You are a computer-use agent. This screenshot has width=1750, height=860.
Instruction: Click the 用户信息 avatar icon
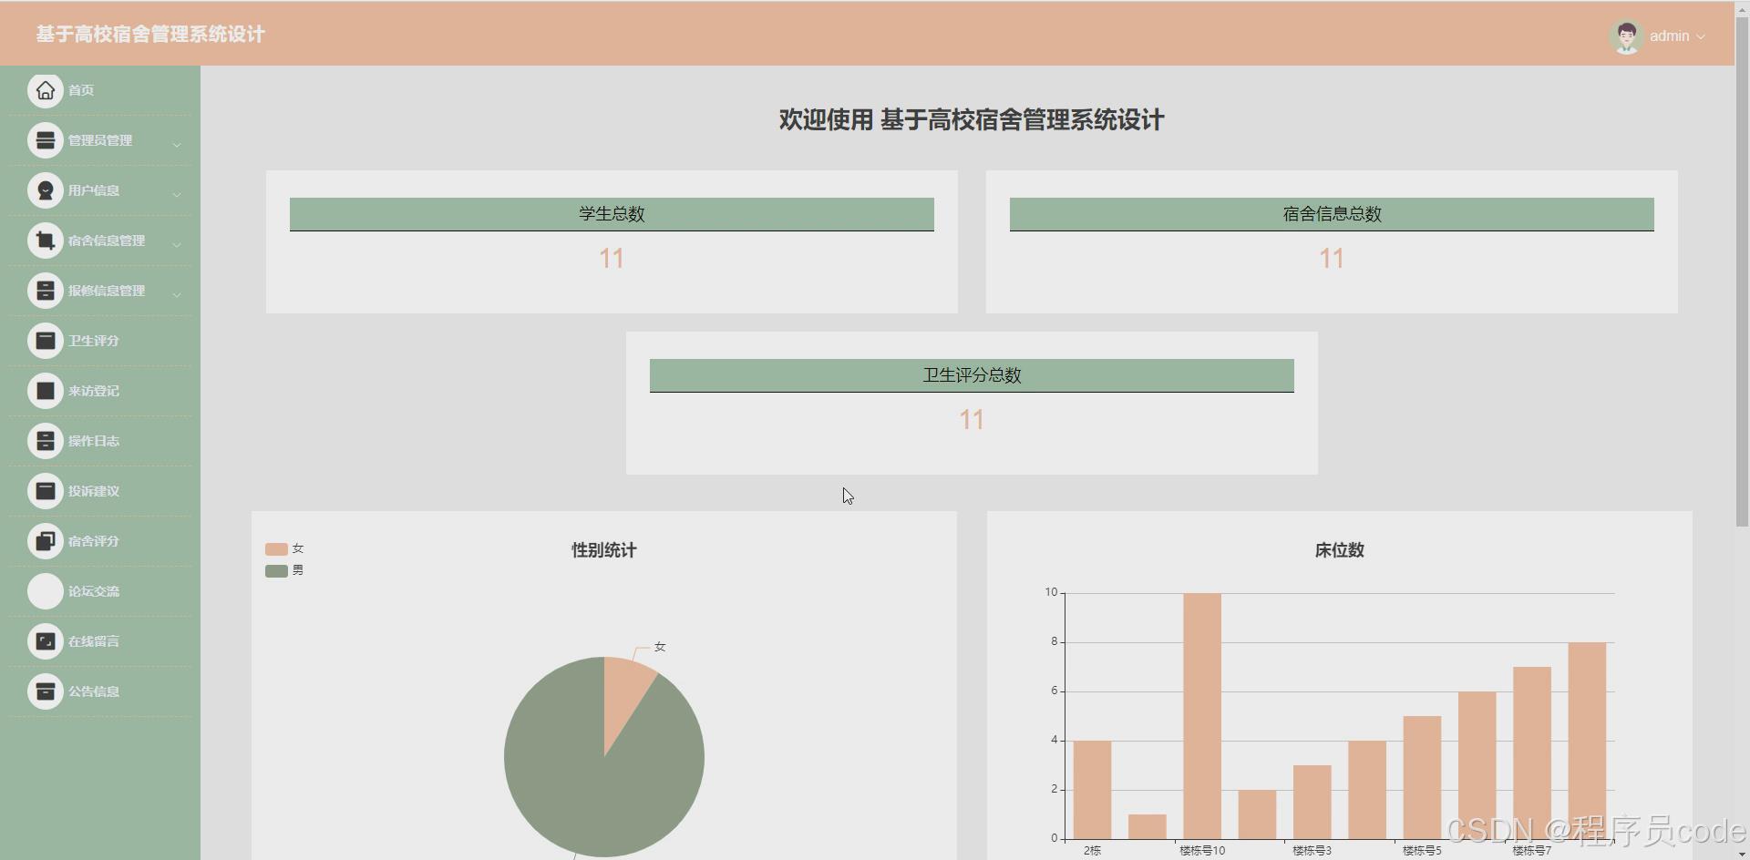click(x=46, y=190)
